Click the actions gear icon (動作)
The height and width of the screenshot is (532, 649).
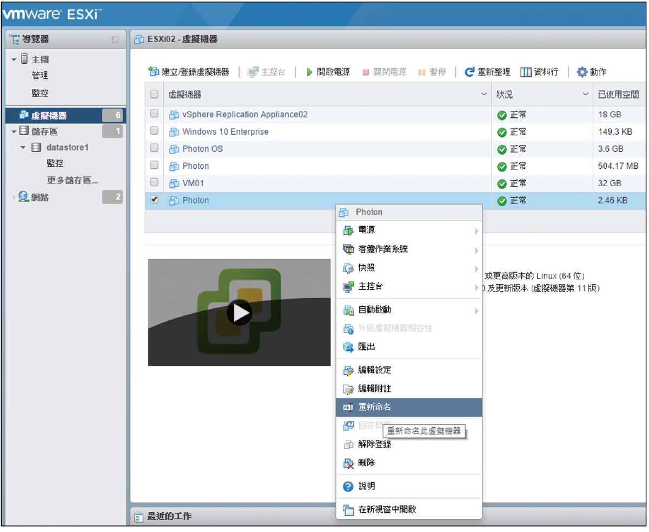(582, 72)
